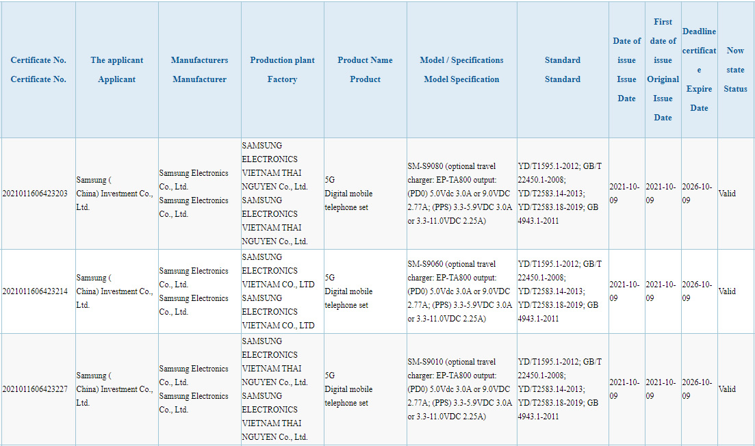
Task: Select certificate number 2021011606423203
Action: coord(35,194)
